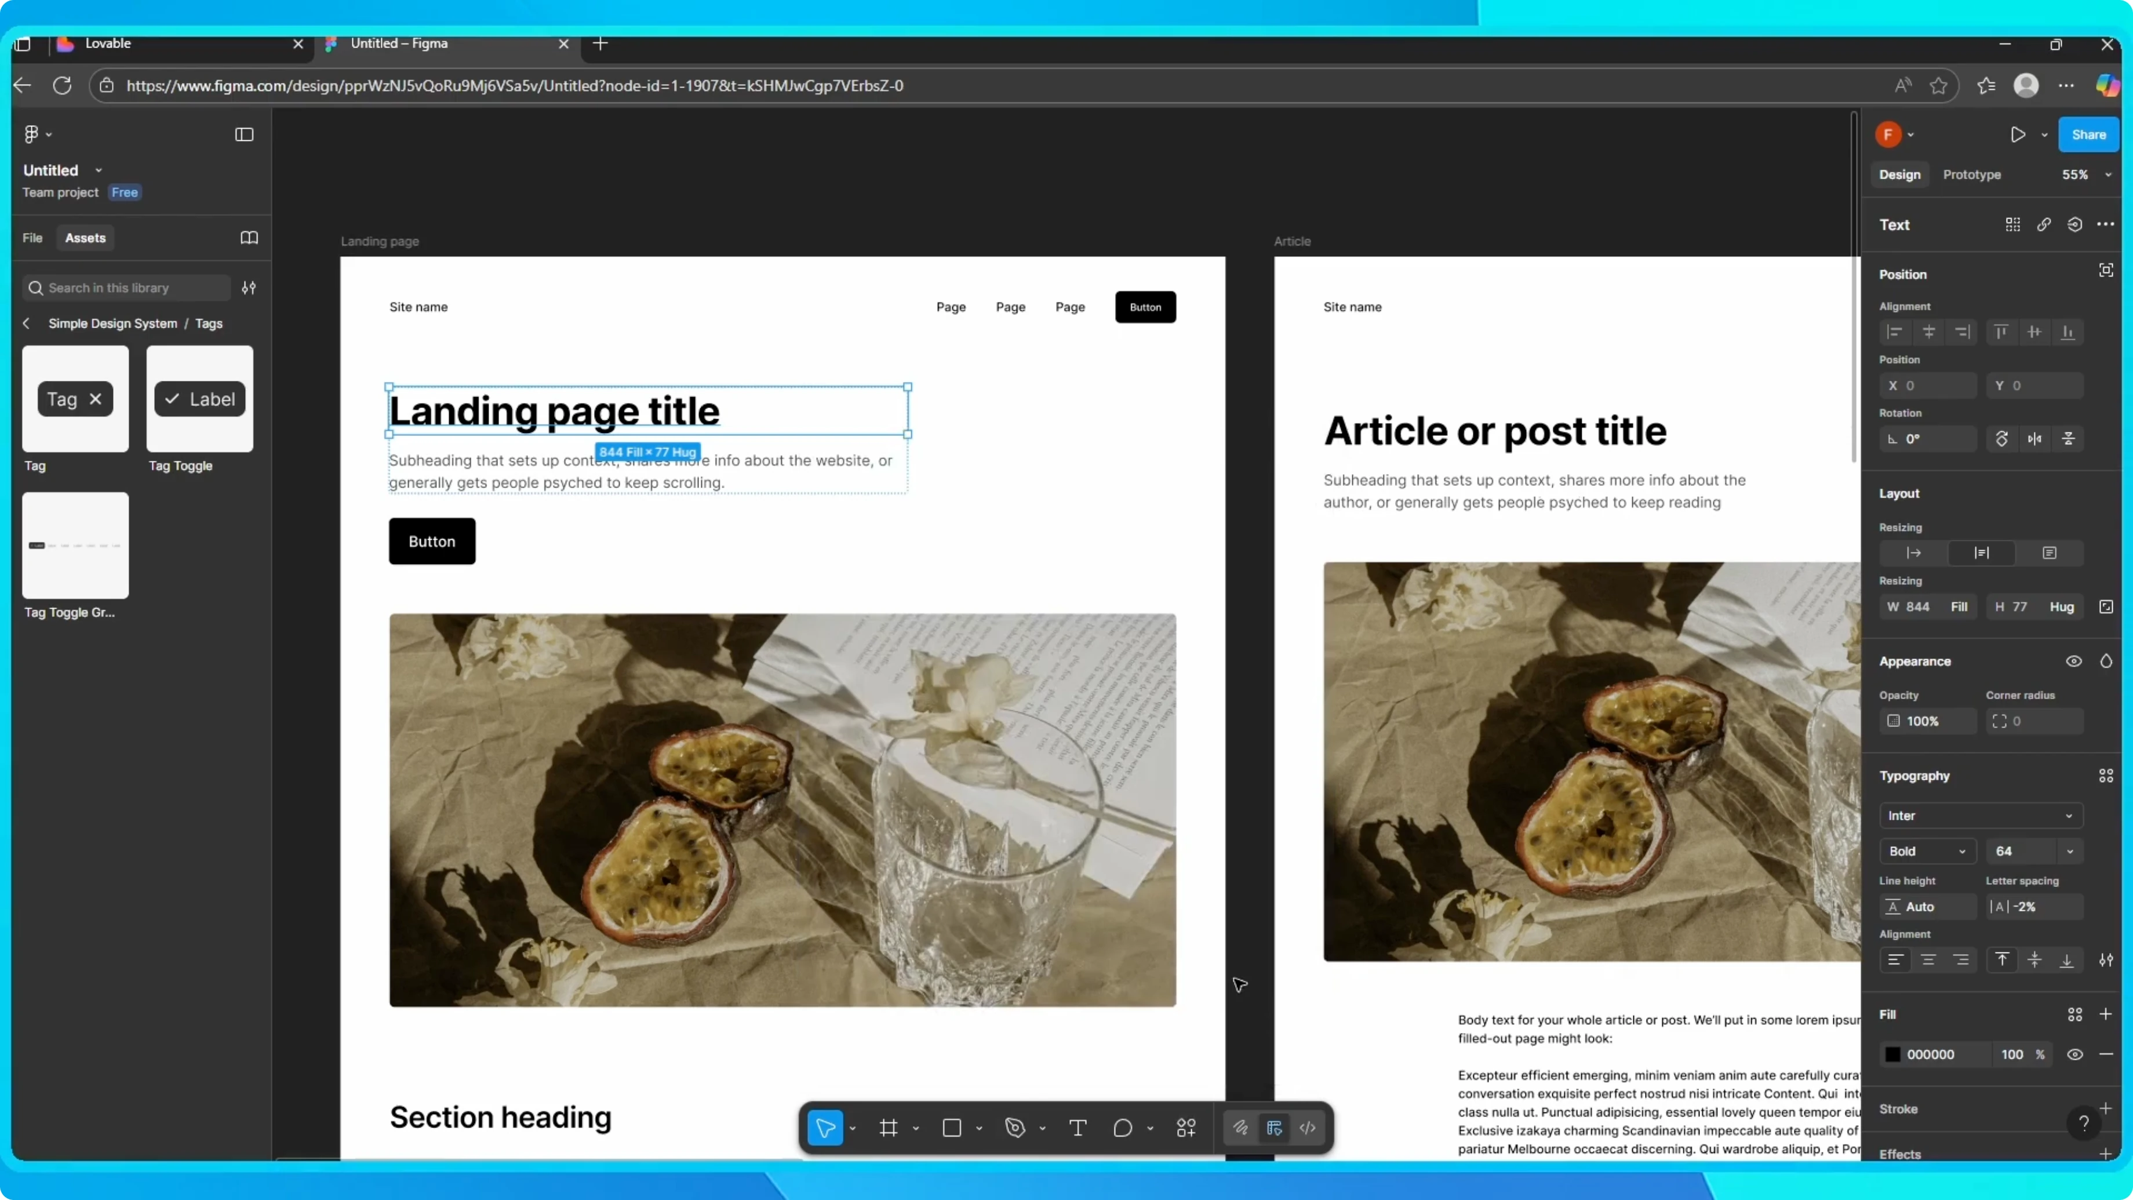
Task: Expand Untitled file name dropdown
Action: coord(99,170)
